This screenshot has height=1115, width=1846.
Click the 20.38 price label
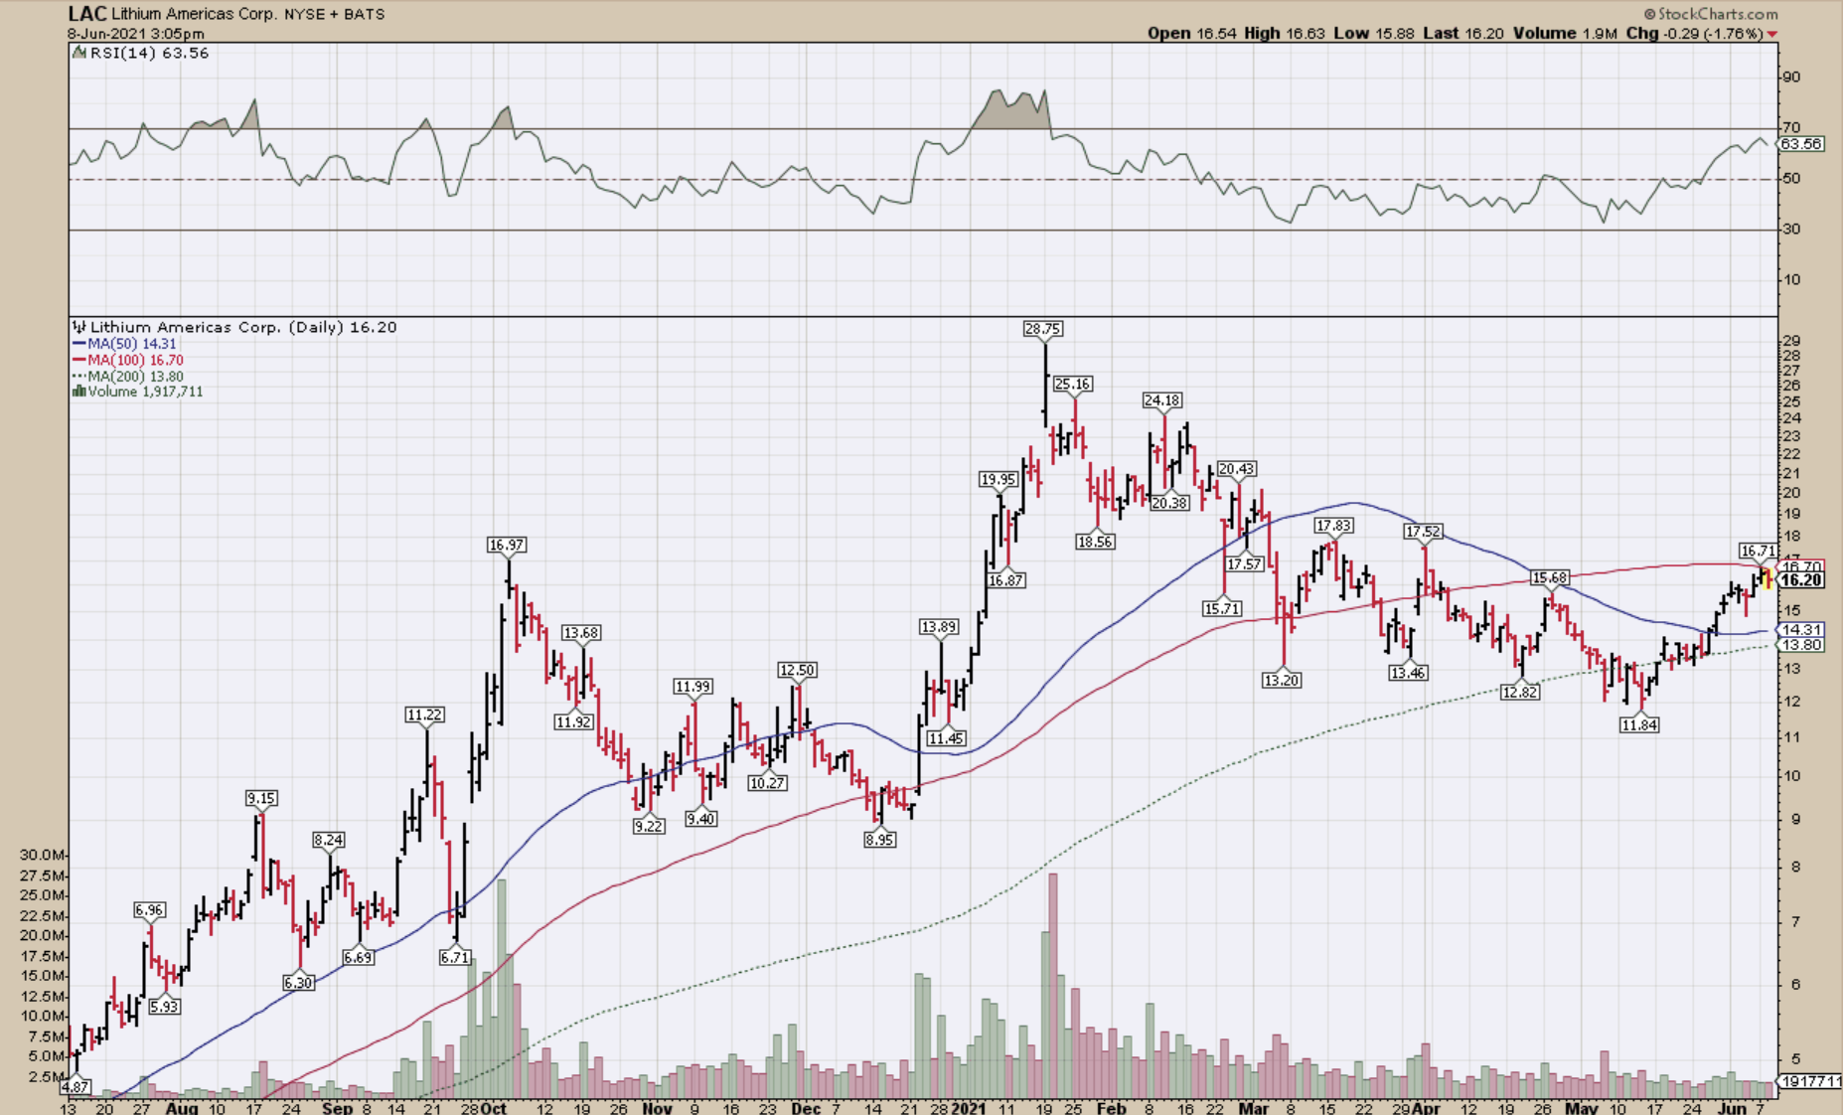[1169, 503]
